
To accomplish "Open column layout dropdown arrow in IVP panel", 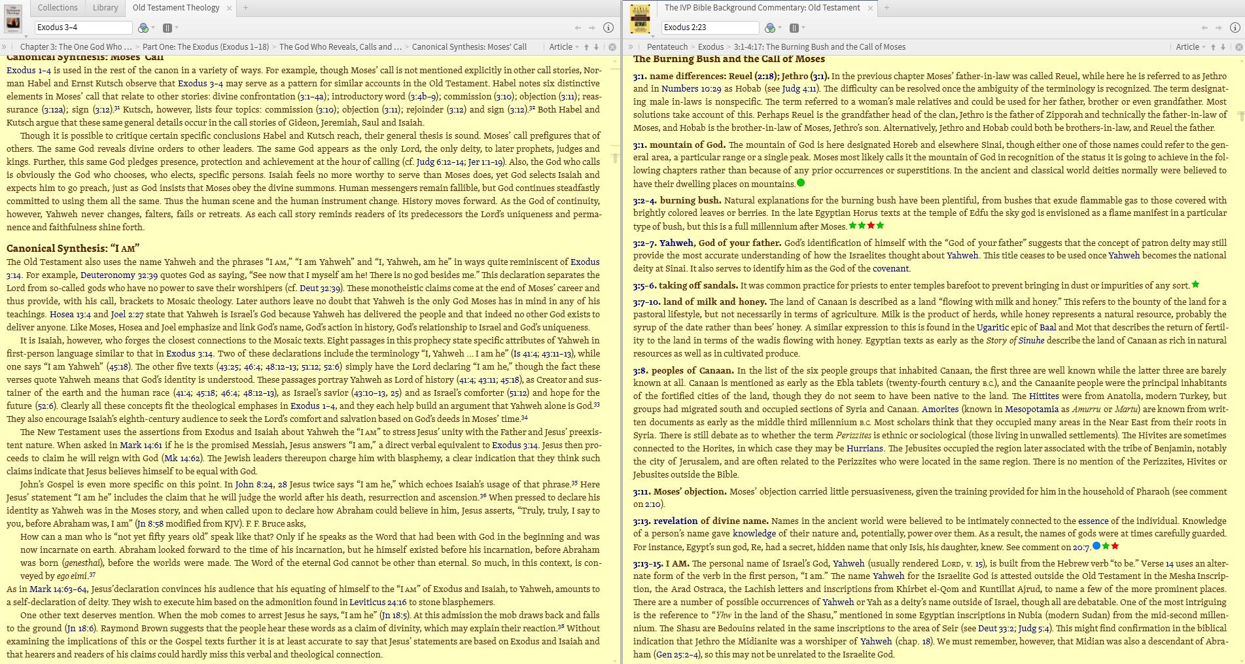I will [803, 27].
